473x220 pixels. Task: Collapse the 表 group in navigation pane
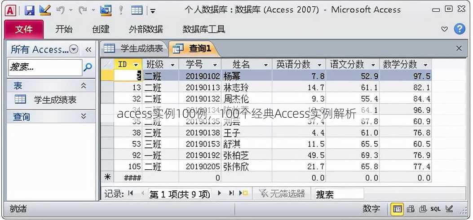(x=84, y=86)
